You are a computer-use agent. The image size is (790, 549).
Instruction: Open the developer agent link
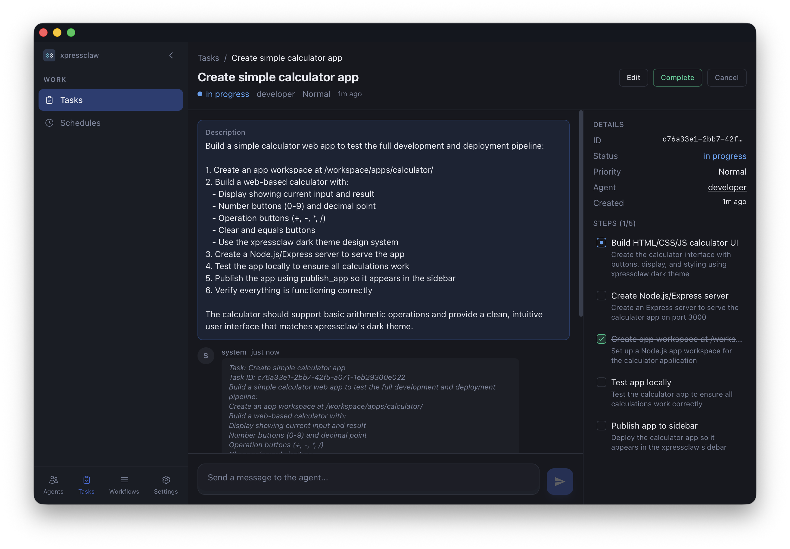[727, 187]
